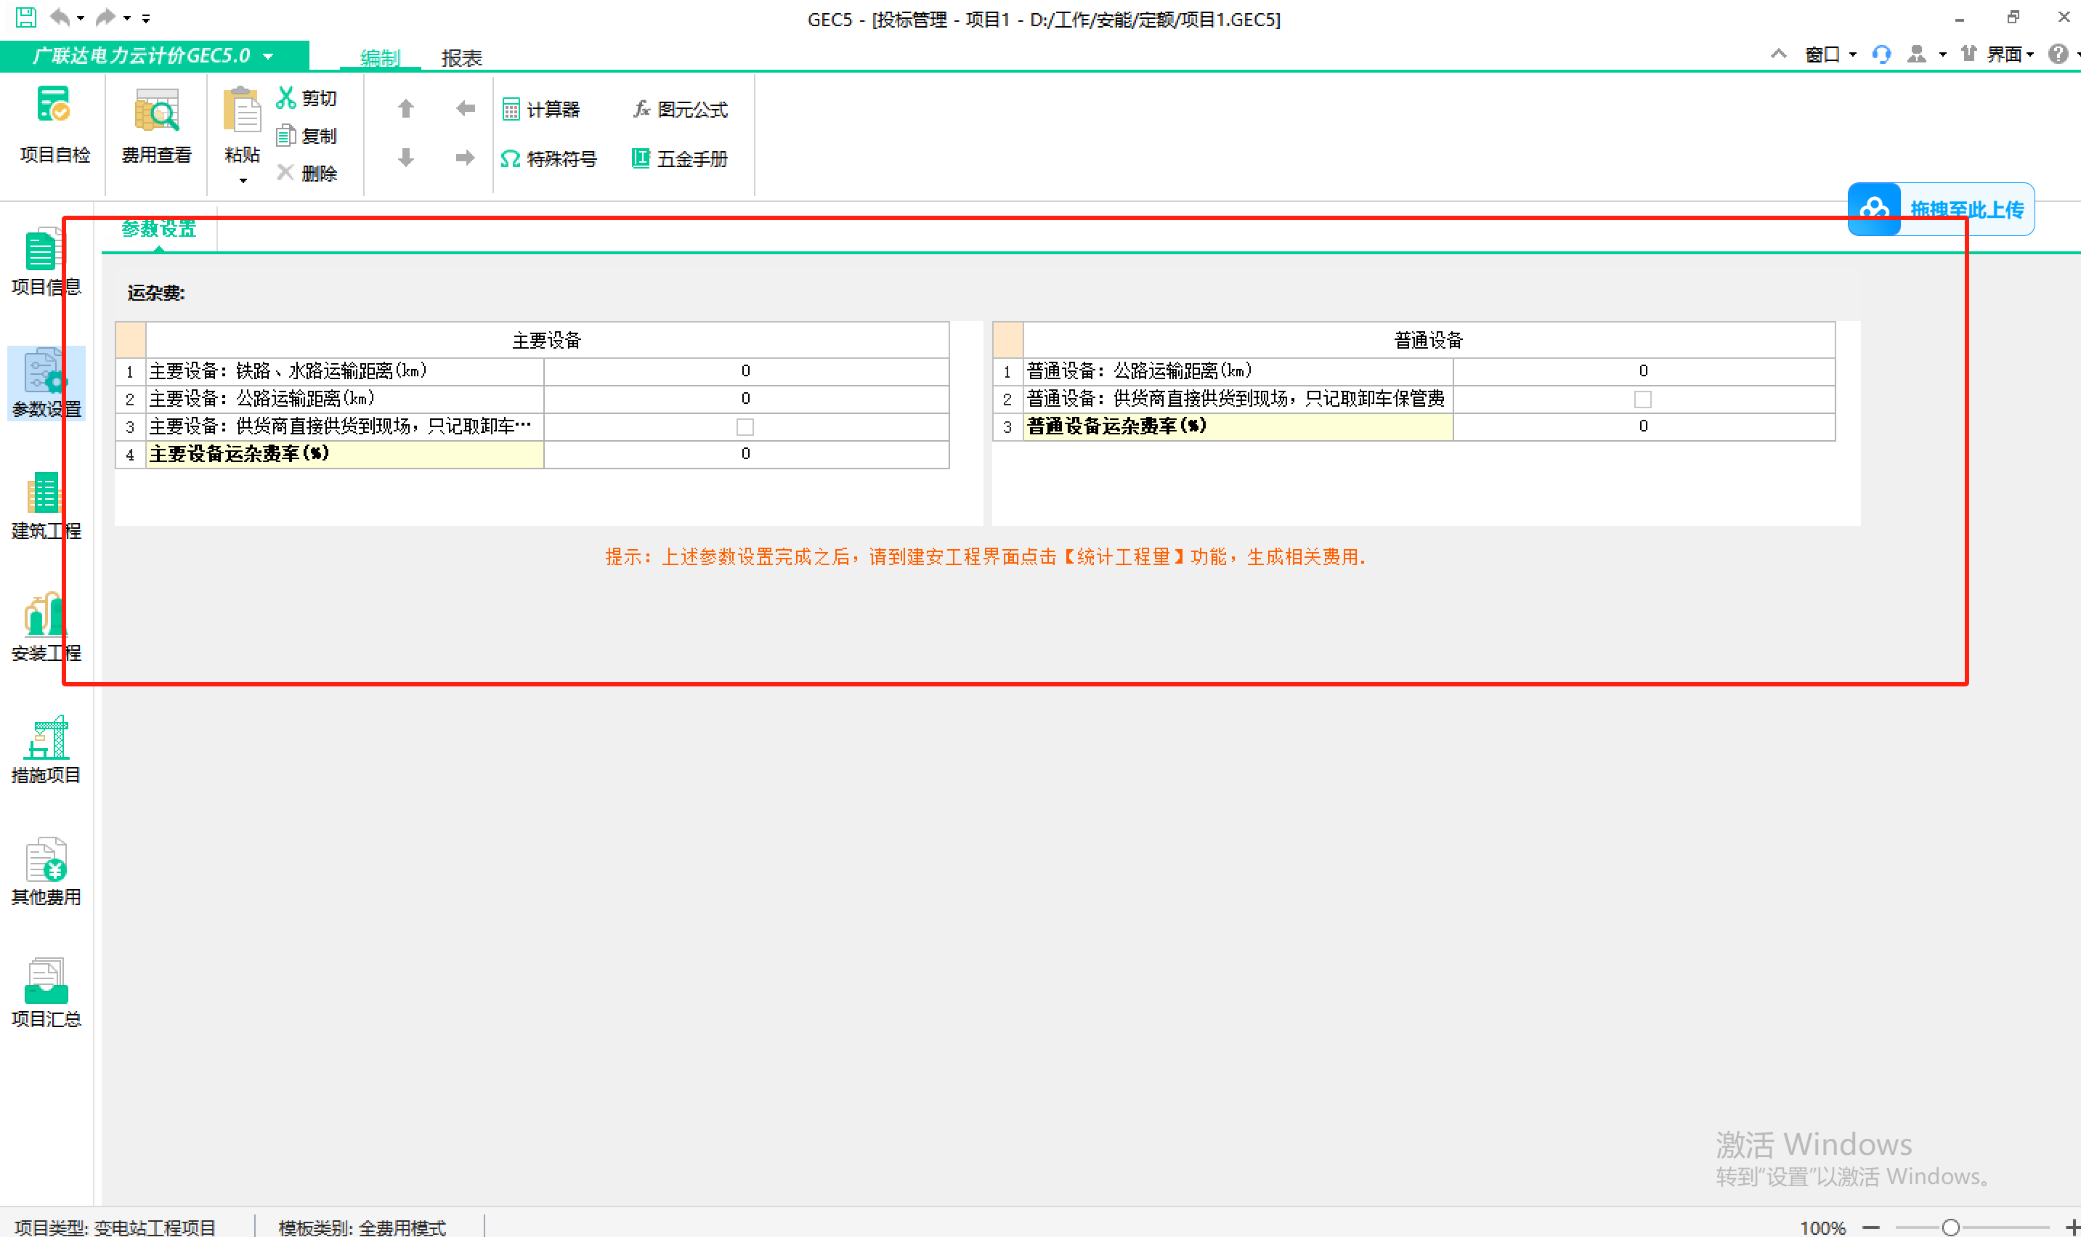
Task: Open 措施项目 in sidebar
Action: (46, 750)
